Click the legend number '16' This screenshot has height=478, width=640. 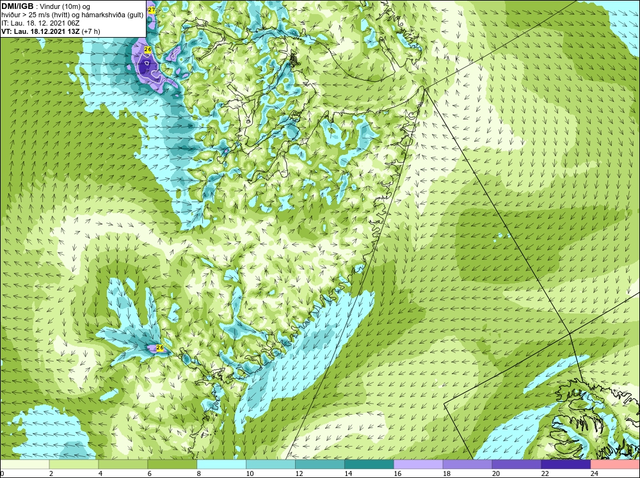point(397,474)
